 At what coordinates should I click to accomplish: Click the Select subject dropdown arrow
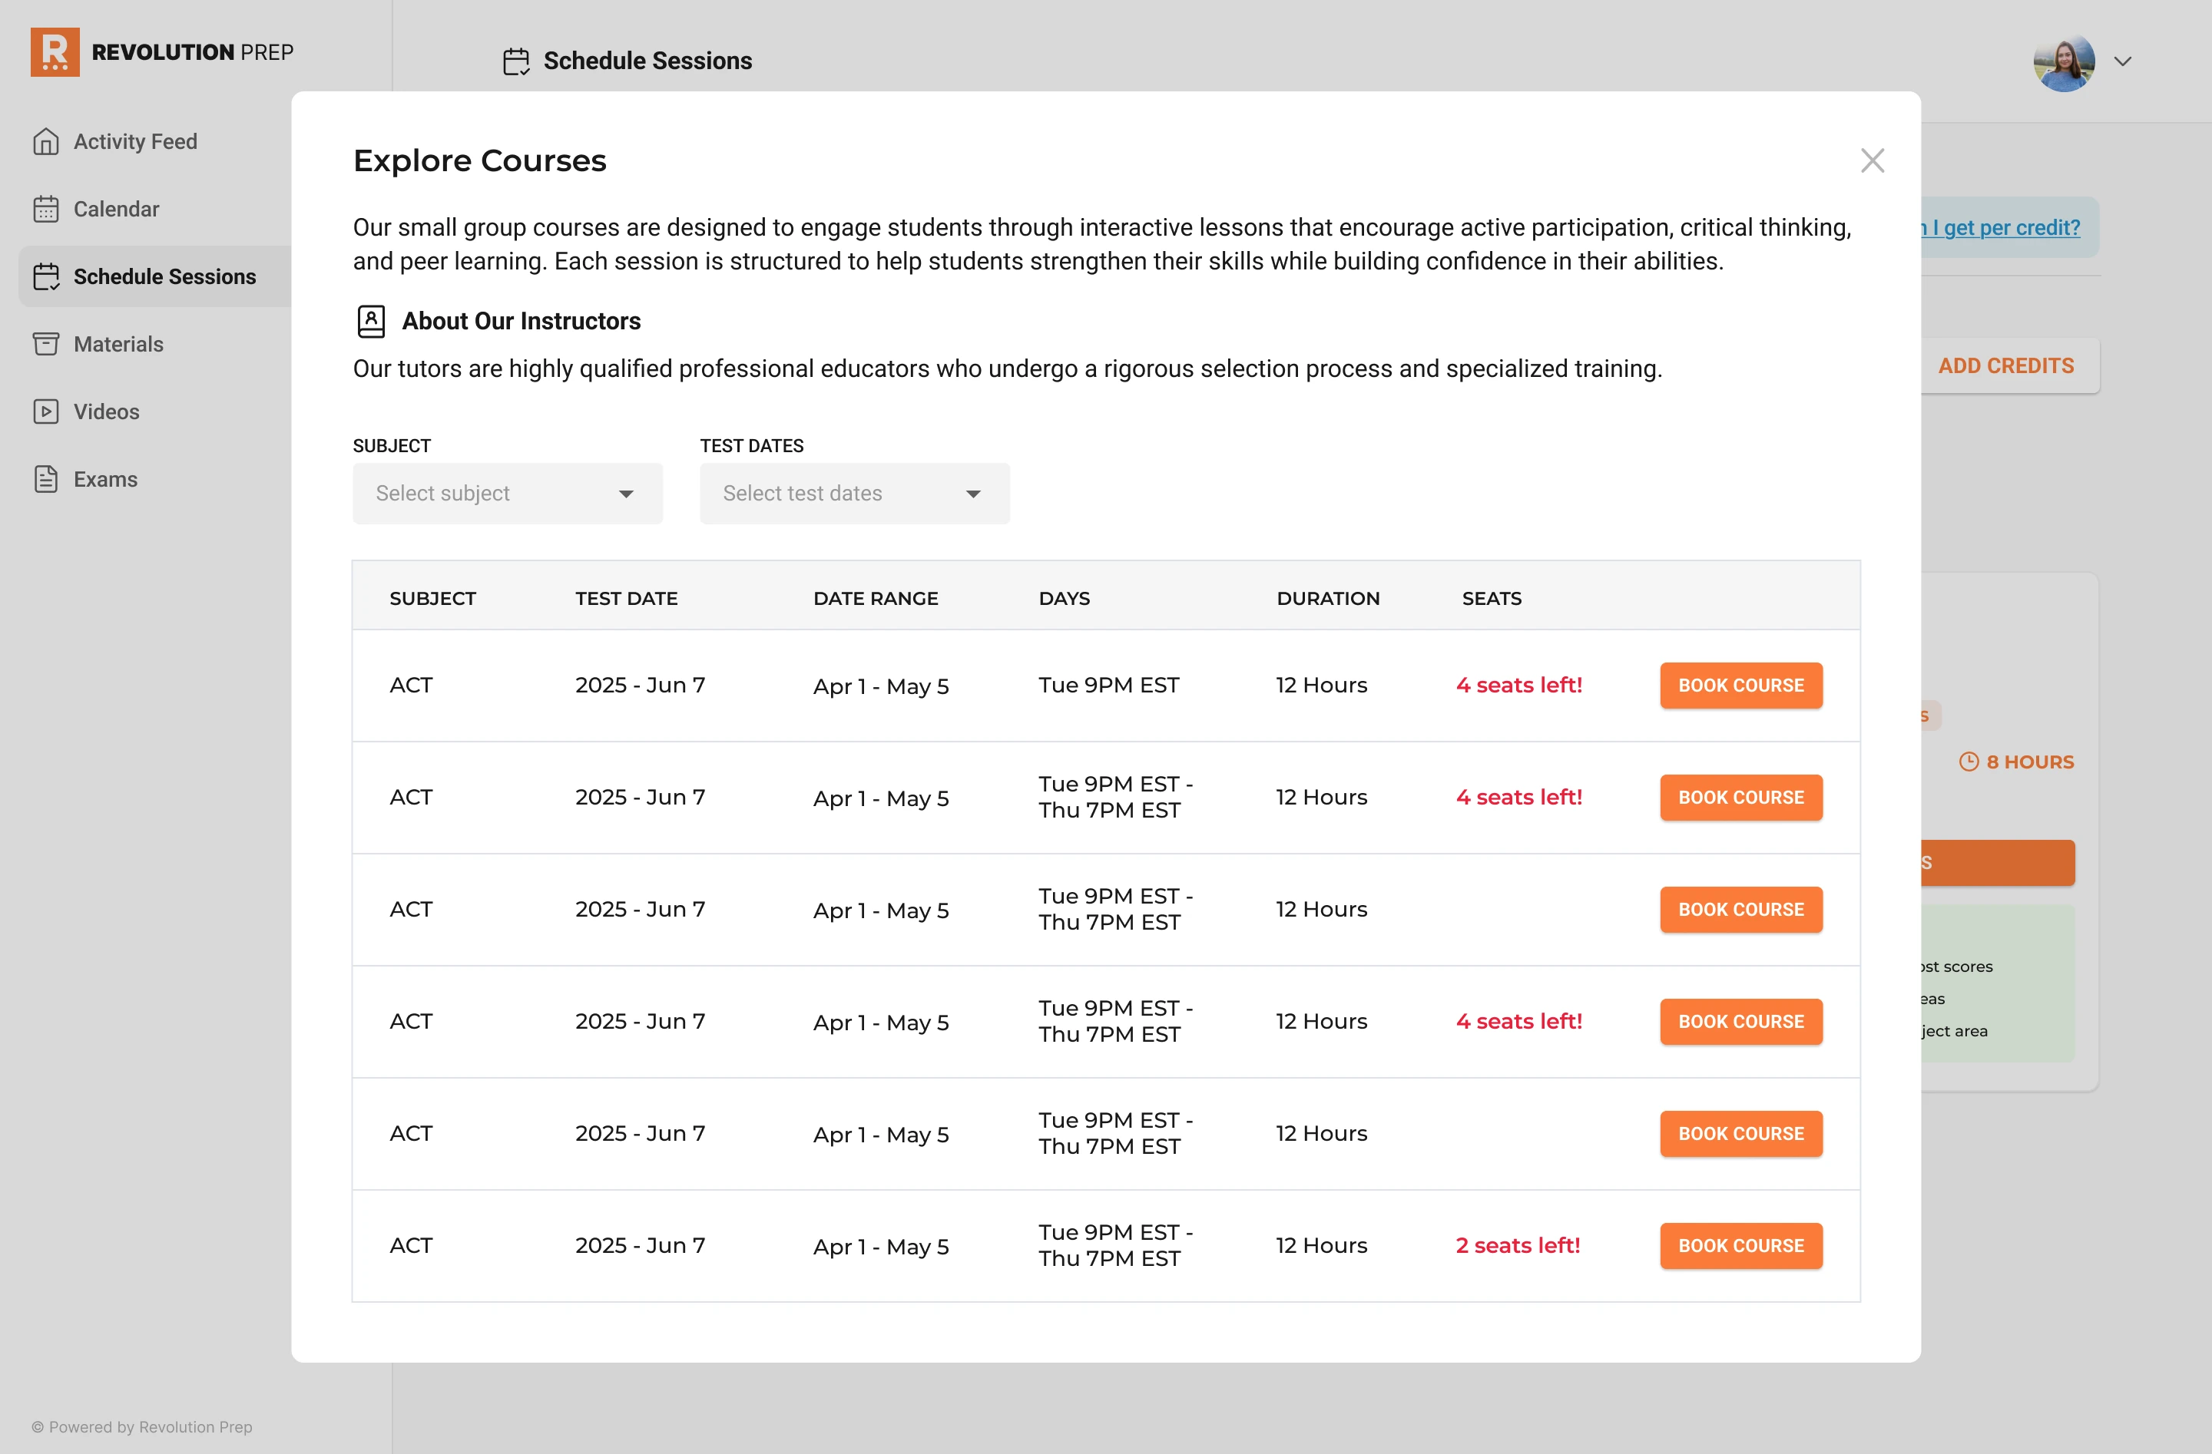point(627,494)
